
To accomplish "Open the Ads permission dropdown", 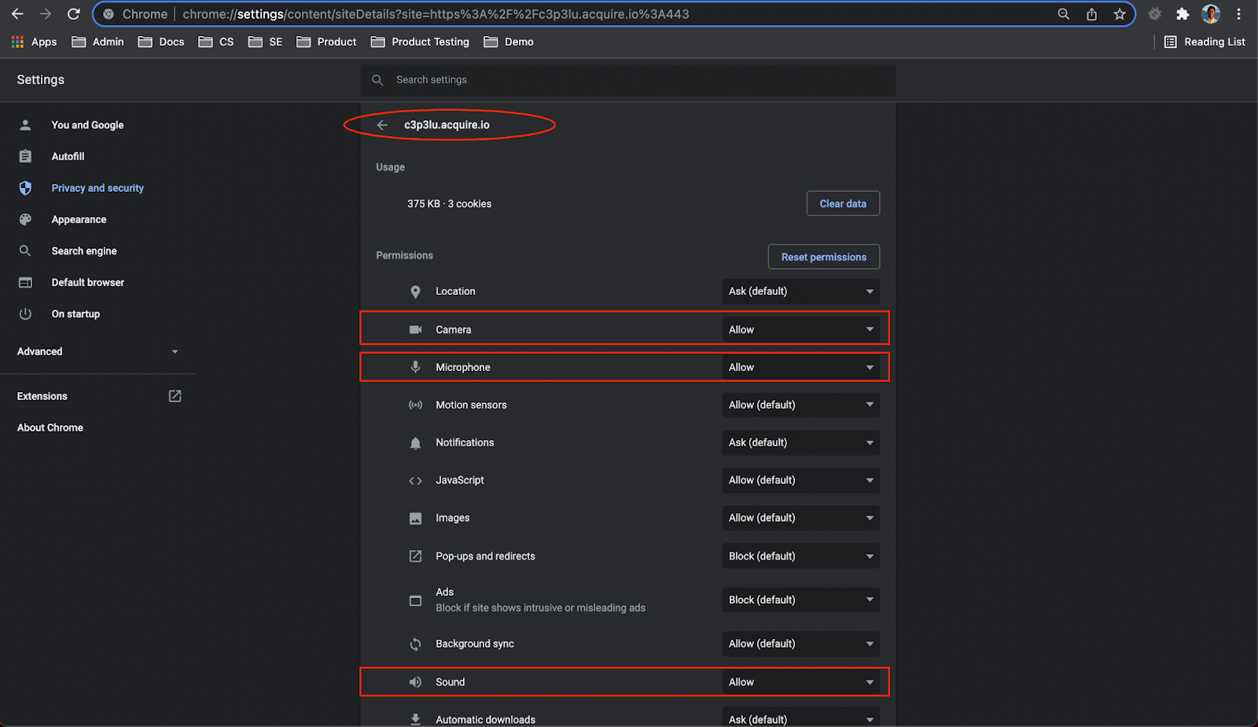I will (800, 600).
